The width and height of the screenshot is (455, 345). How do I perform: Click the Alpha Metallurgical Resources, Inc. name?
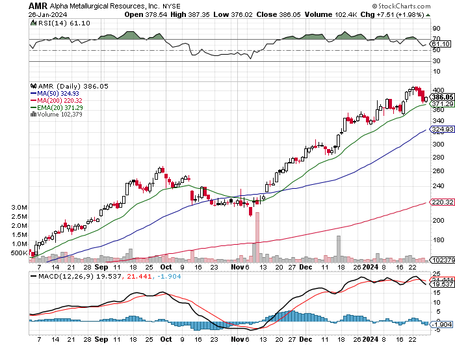[105, 6]
